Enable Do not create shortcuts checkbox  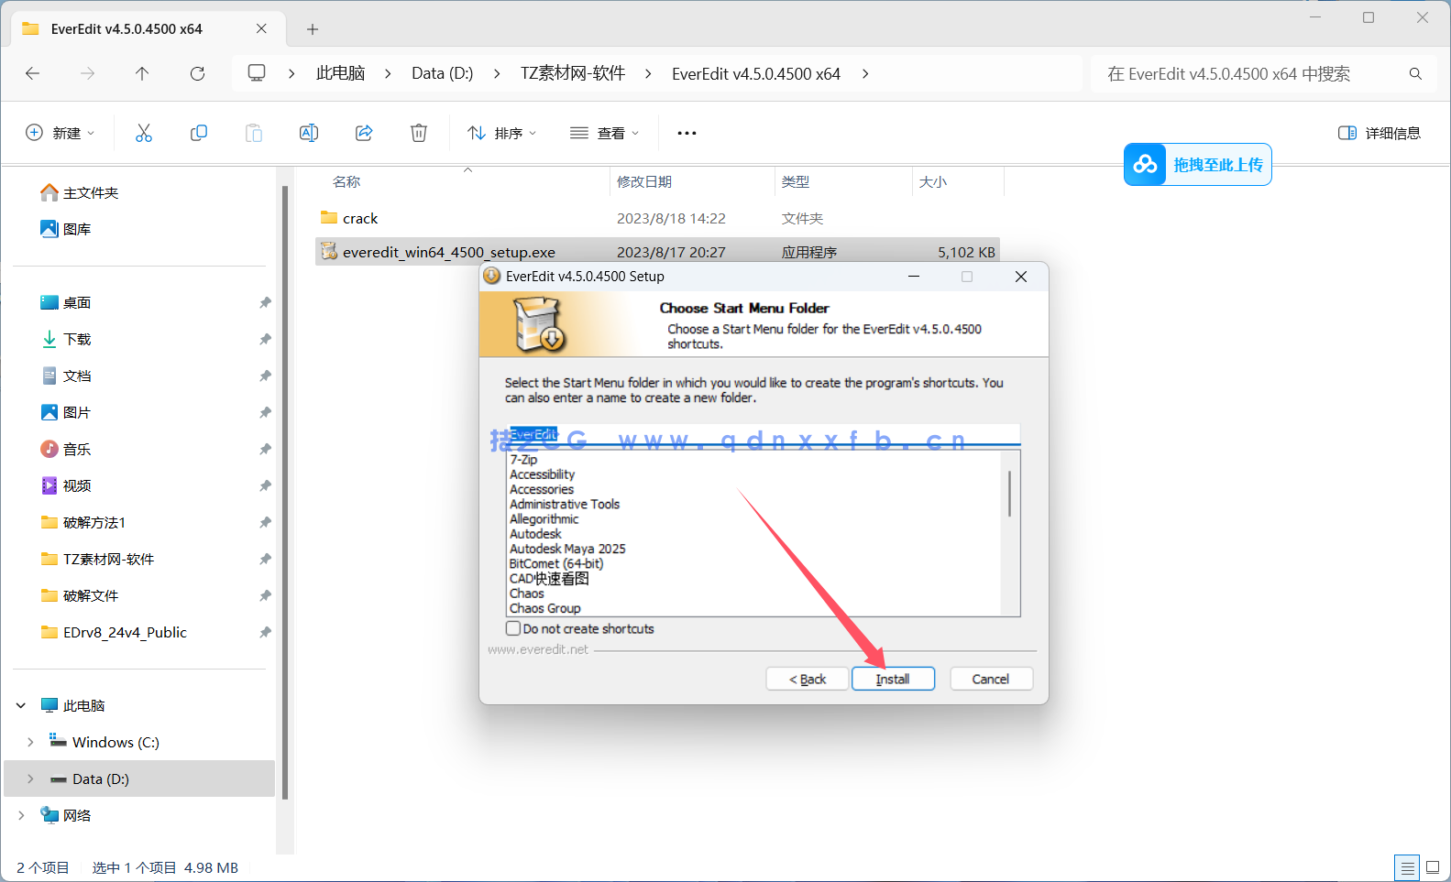pos(513,628)
